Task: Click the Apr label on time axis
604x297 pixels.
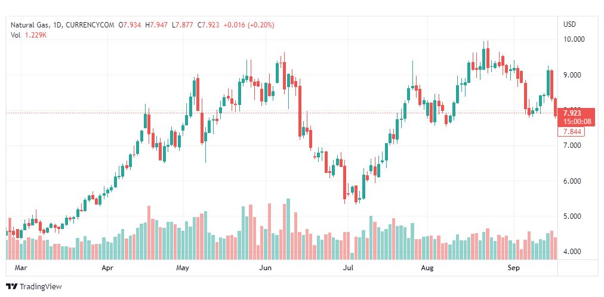Action: (x=109, y=267)
